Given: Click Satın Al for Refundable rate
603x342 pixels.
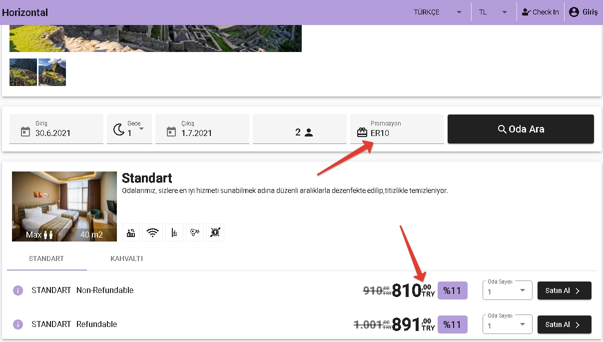Looking at the screenshot, I should click(x=564, y=324).
